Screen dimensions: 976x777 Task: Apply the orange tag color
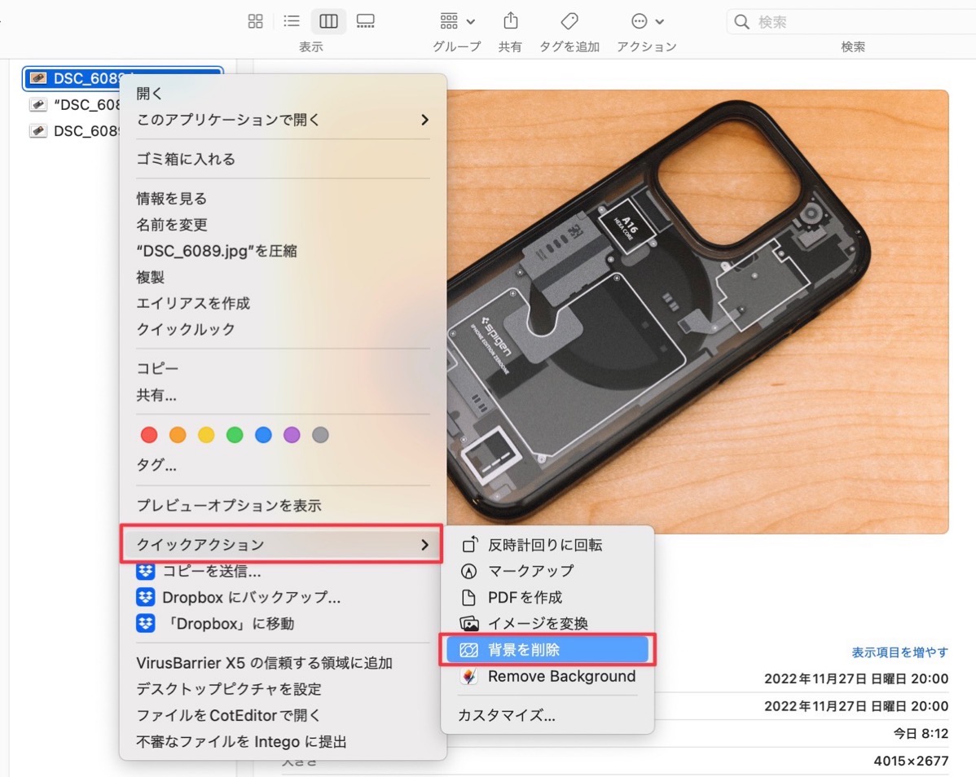pyautogui.click(x=178, y=435)
